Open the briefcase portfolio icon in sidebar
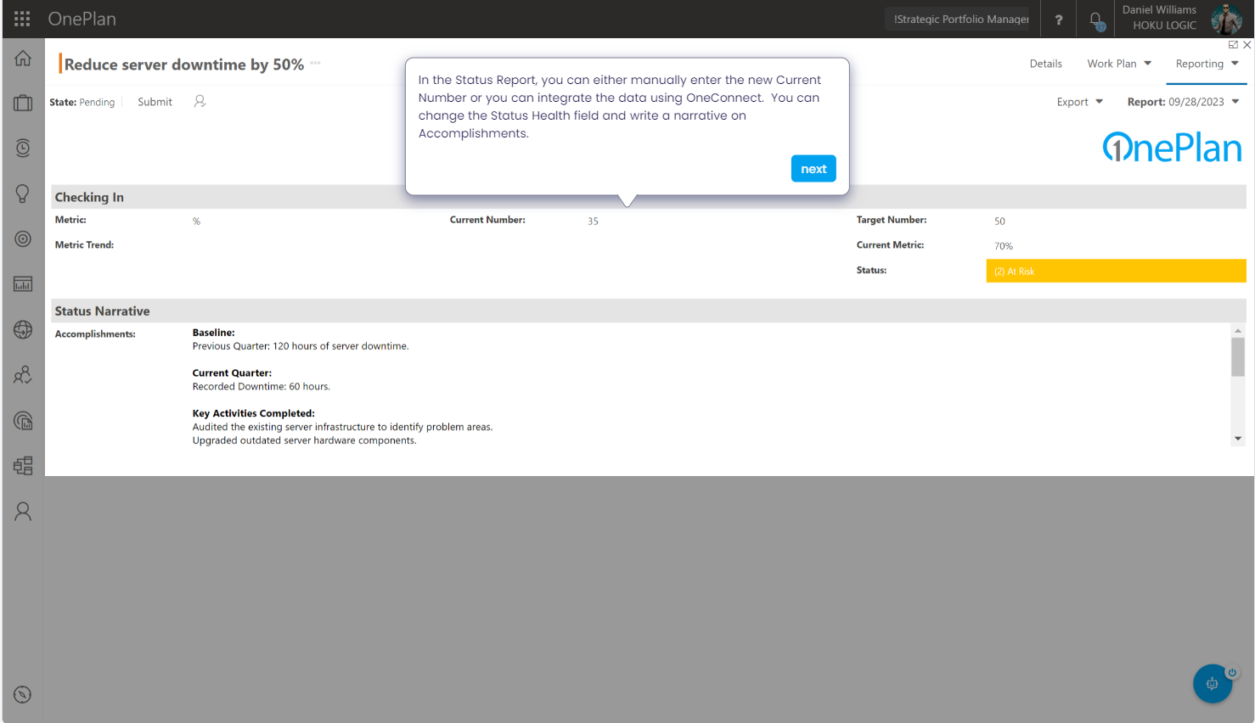The image size is (1255, 723). tap(23, 104)
